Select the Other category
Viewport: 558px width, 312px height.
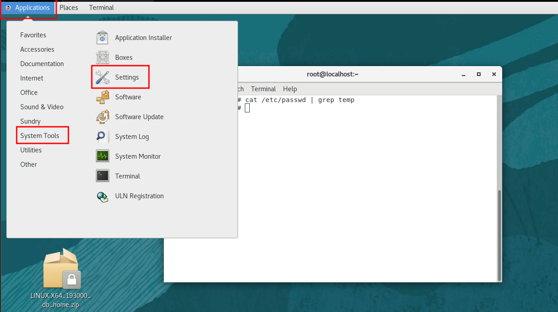tap(28, 165)
